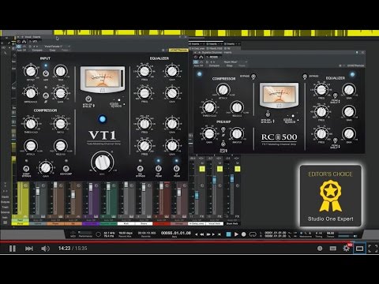Click the purple channel fader in mixer
The image size is (379, 284).
coord(91,187)
